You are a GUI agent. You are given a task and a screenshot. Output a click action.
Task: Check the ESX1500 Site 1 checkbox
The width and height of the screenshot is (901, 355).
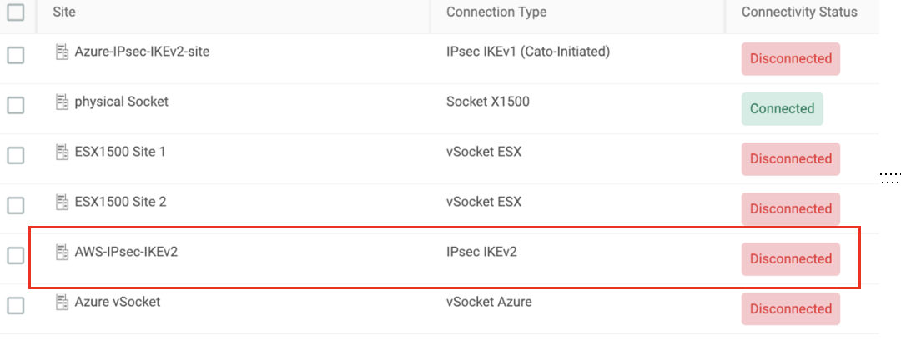[16, 155]
